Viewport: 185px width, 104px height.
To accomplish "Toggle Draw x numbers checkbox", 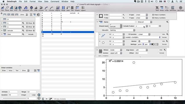I will point(153,15).
